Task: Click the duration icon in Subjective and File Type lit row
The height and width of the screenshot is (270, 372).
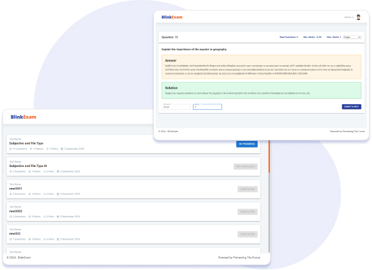Action: [x=45, y=171]
